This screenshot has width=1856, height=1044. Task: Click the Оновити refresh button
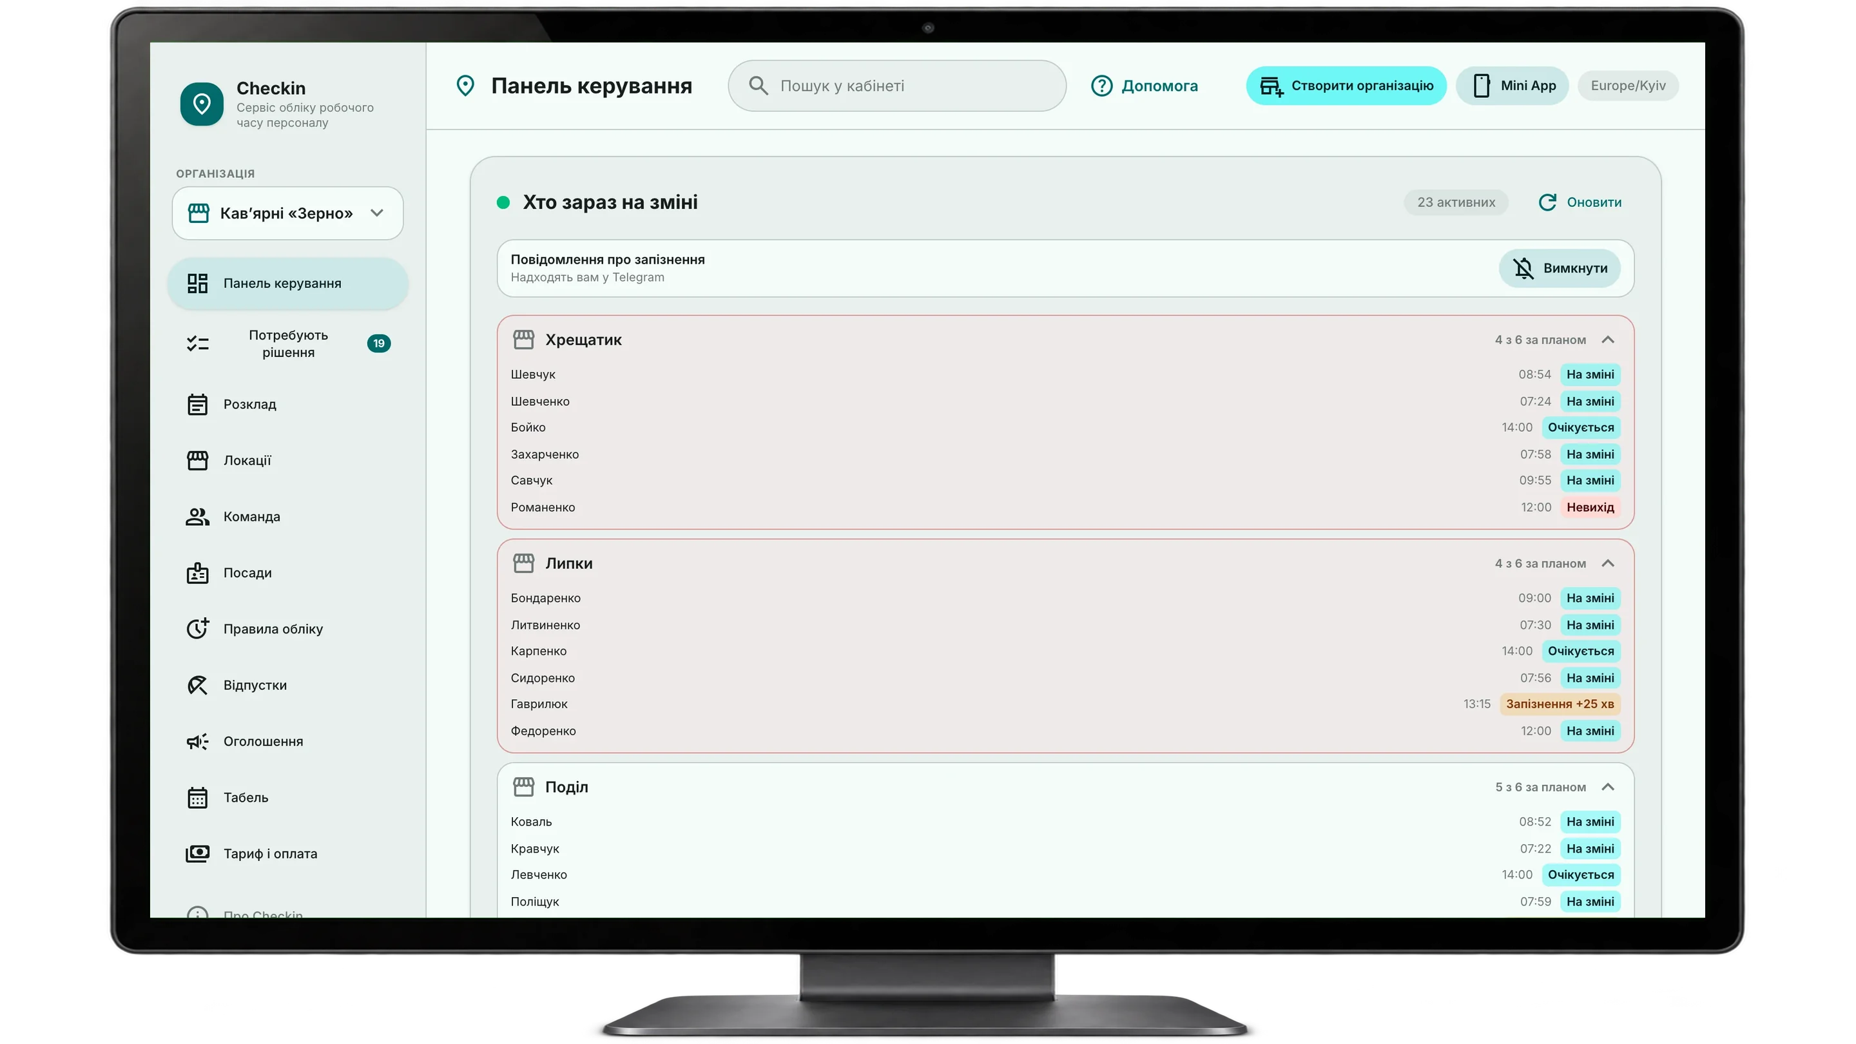click(1580, 202)
